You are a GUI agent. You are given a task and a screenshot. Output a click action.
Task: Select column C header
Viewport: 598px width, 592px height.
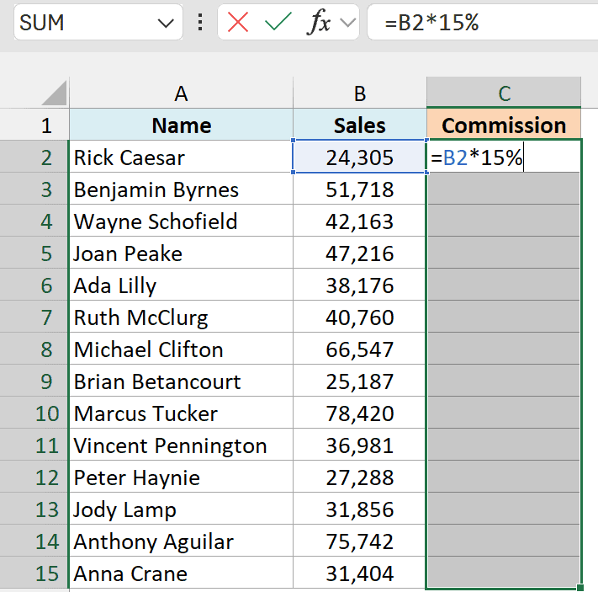(504, 93)
